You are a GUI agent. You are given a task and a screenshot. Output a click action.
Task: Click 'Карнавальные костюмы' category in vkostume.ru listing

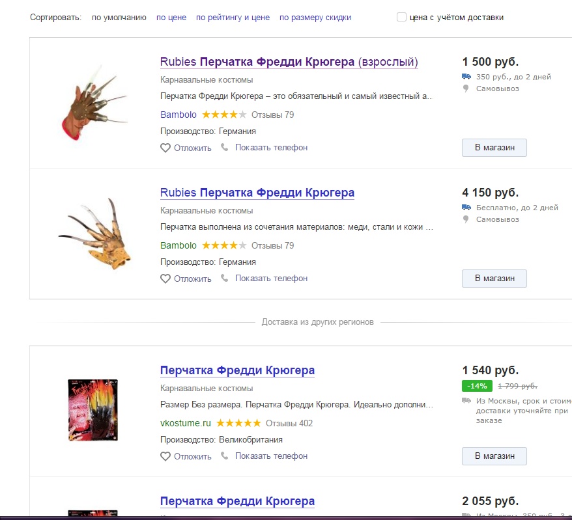click(207, 389)
